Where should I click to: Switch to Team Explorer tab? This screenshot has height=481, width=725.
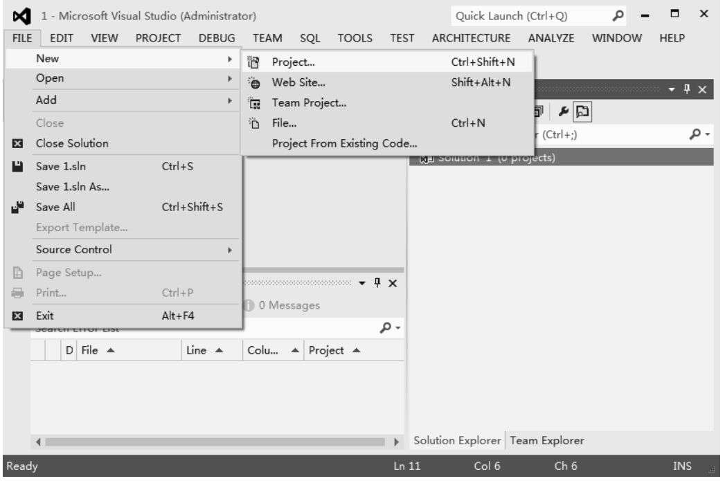(547, 441)
